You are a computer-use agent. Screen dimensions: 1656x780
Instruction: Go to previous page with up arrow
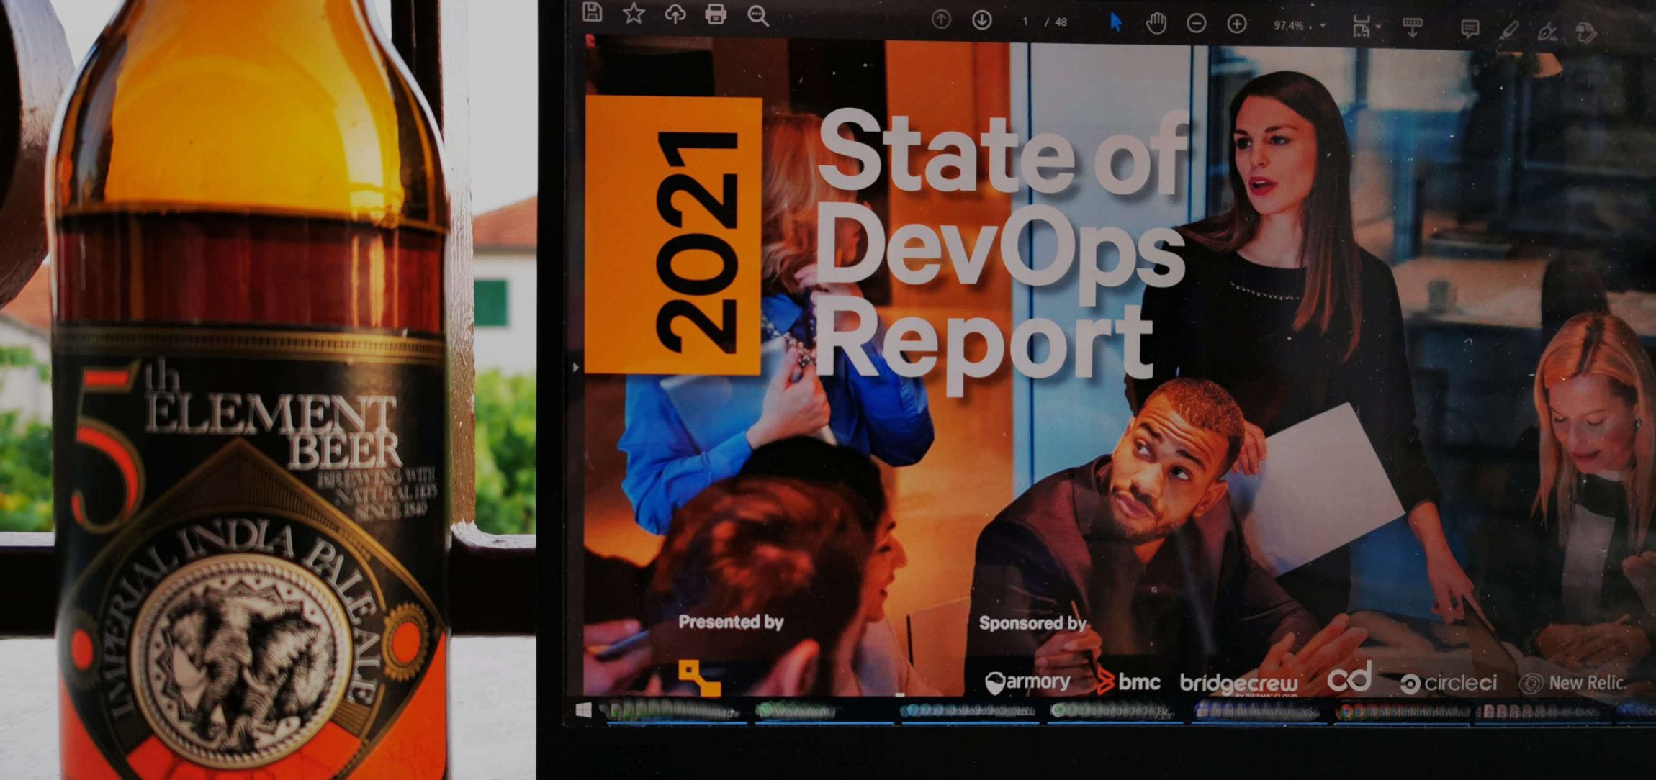point(940,19)
